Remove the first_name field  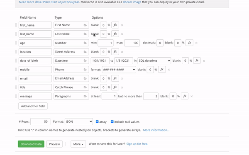tap(122, 25)
